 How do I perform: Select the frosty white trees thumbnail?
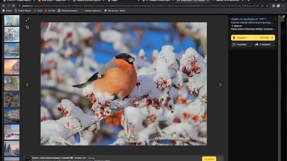12,34
